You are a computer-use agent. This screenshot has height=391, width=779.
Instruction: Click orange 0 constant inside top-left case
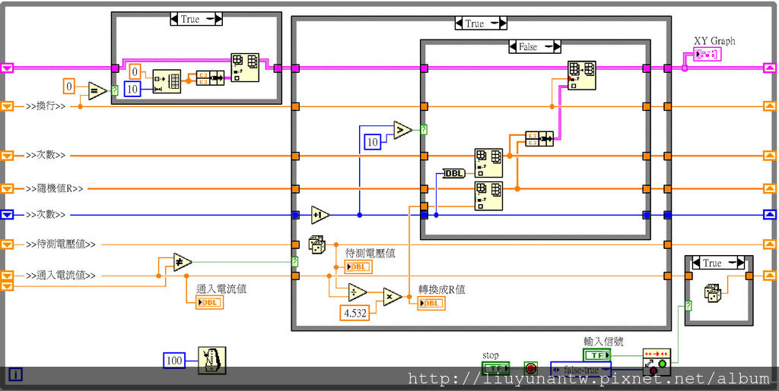[135, 71]
